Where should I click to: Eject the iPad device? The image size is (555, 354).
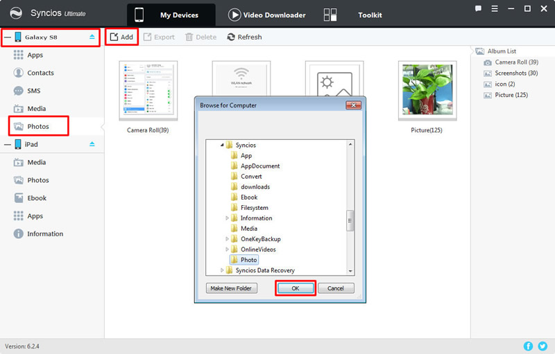(92, 144)
